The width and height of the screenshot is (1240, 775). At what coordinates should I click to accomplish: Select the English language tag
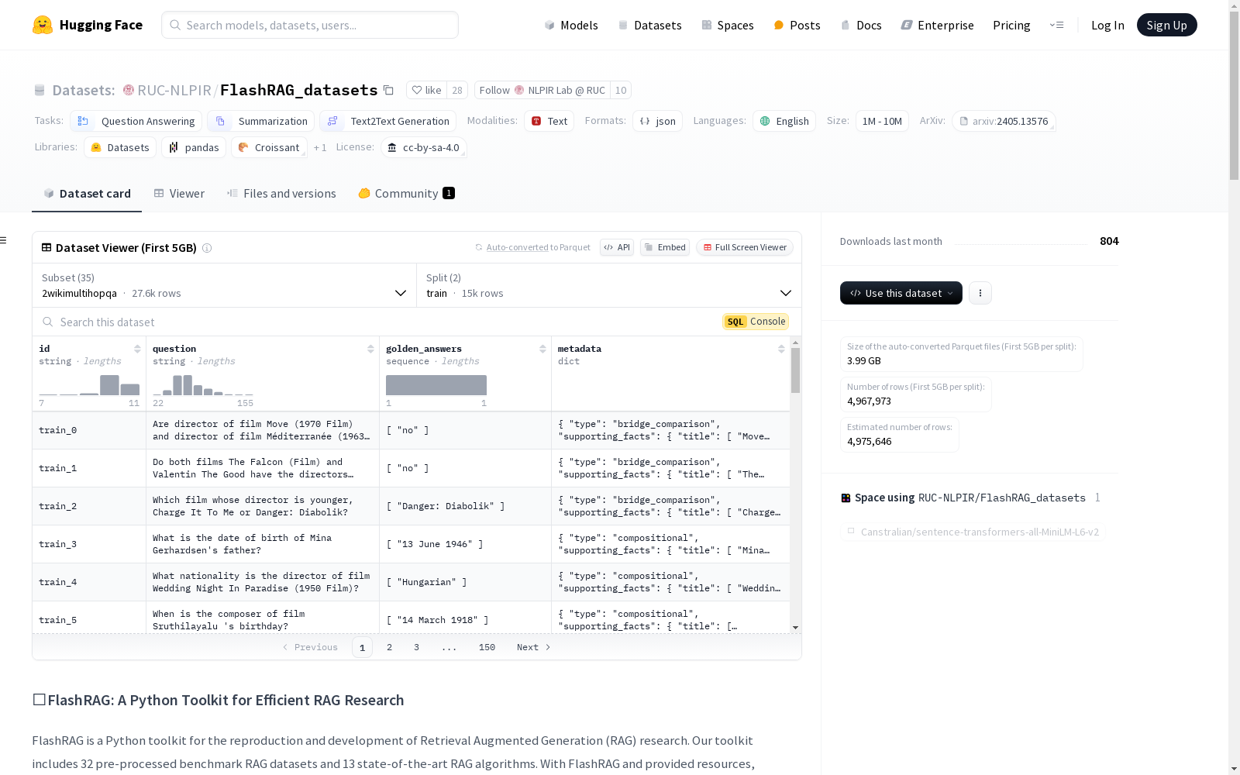(784, 121)
